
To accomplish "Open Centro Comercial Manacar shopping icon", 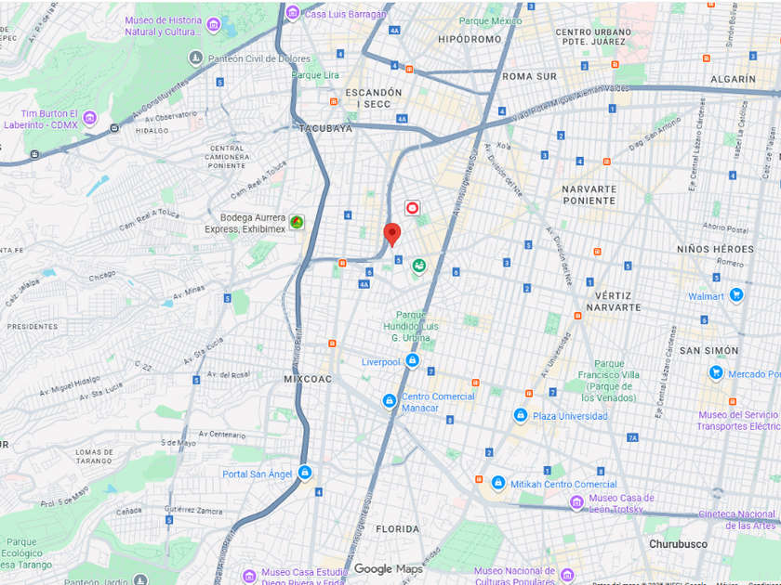I will click(x=390, y=400).
